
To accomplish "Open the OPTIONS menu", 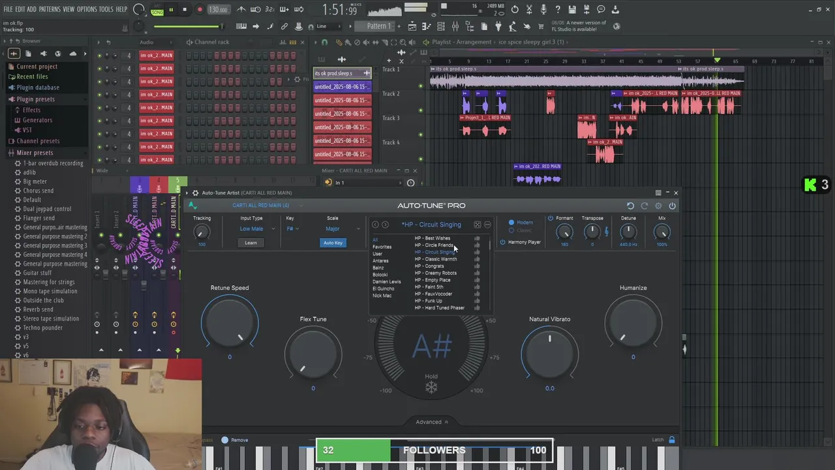I will coord(87,9).
